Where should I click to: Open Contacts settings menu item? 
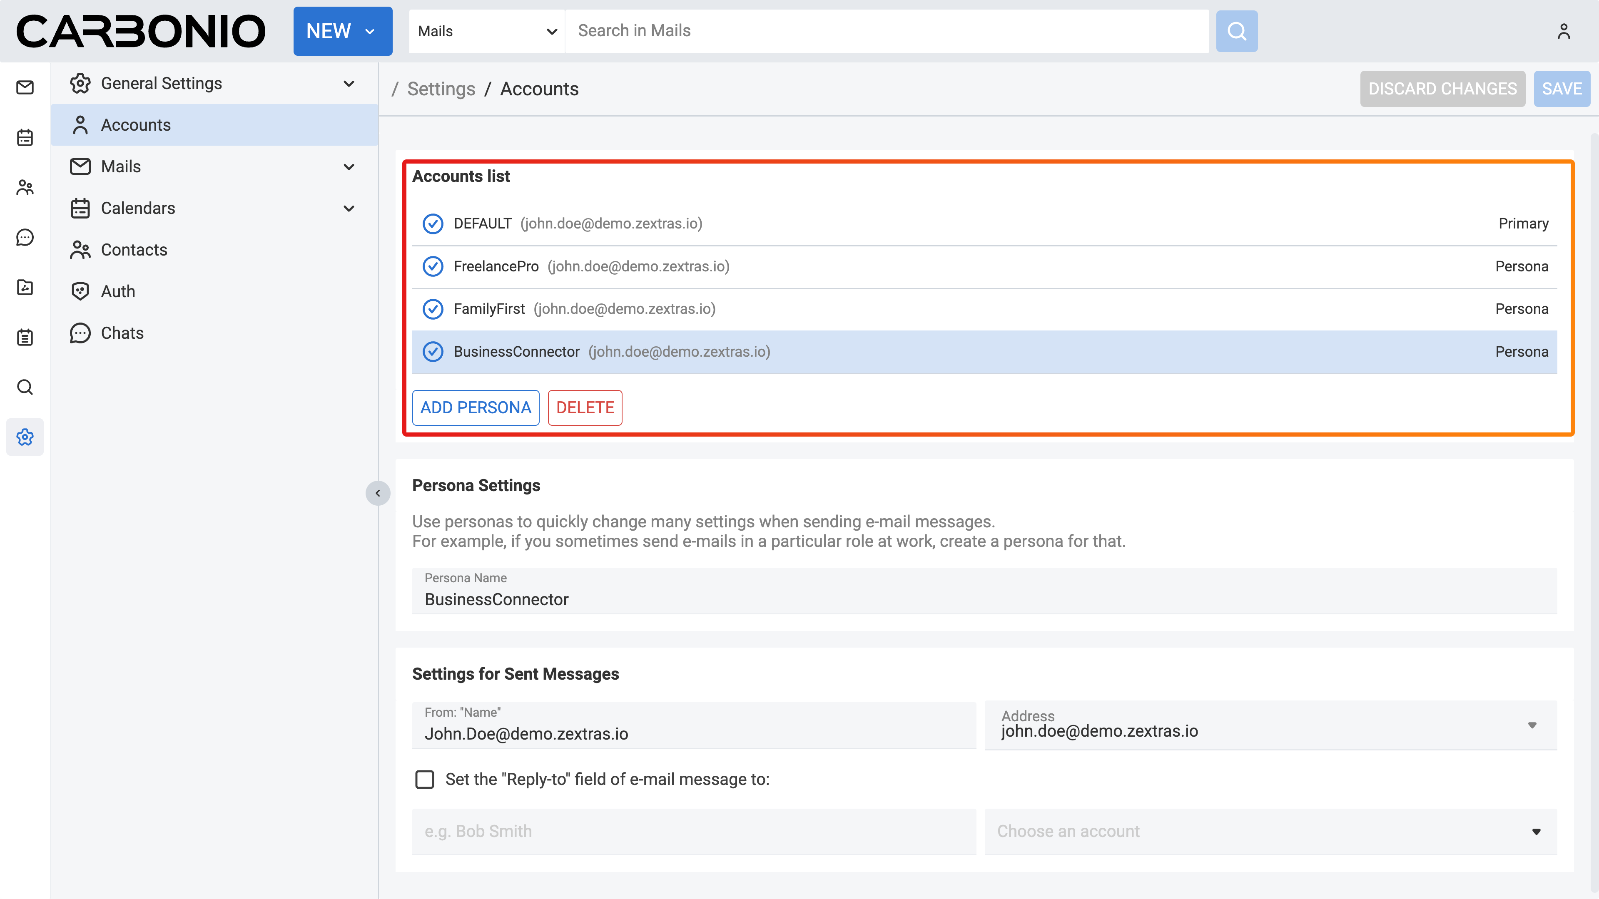pyautogui.click(x=134, y=249)
